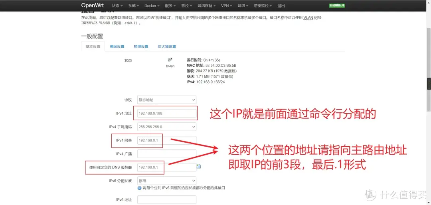Switch to the 高级设置 tab

(117, 46)
